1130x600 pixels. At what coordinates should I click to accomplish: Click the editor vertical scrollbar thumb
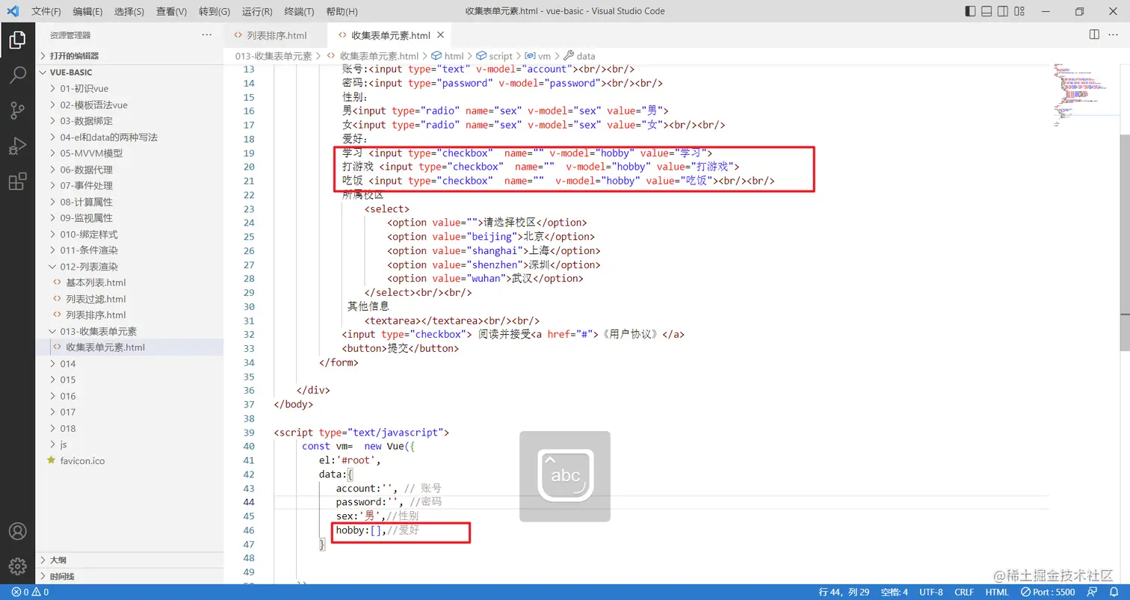coord(1125,243)
